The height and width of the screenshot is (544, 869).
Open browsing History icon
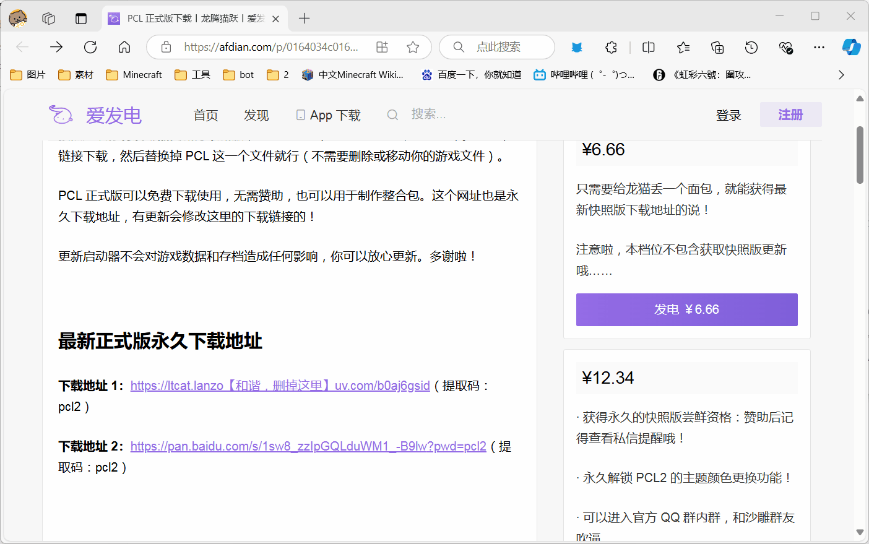click(x=751, y=47)
